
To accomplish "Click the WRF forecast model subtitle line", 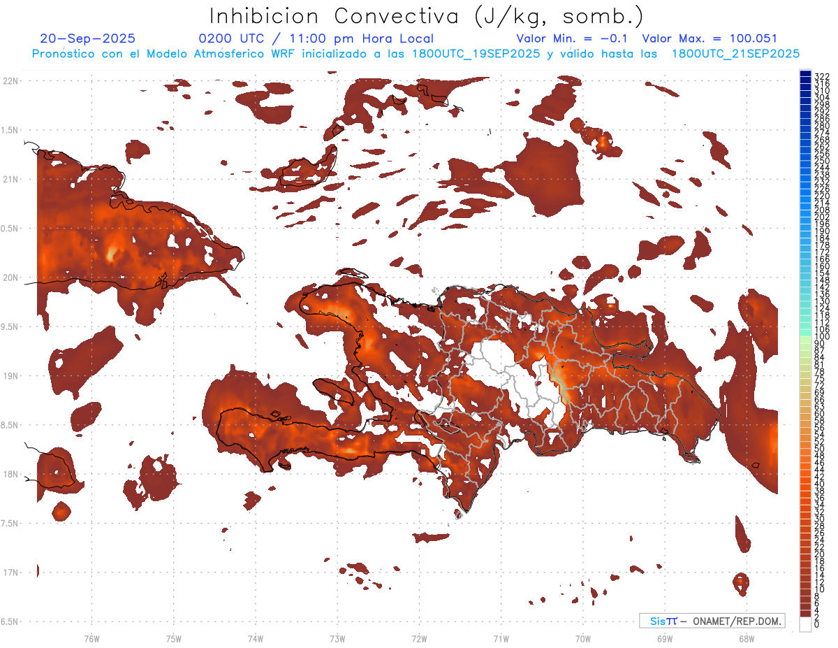I will (x=416, y=54).
